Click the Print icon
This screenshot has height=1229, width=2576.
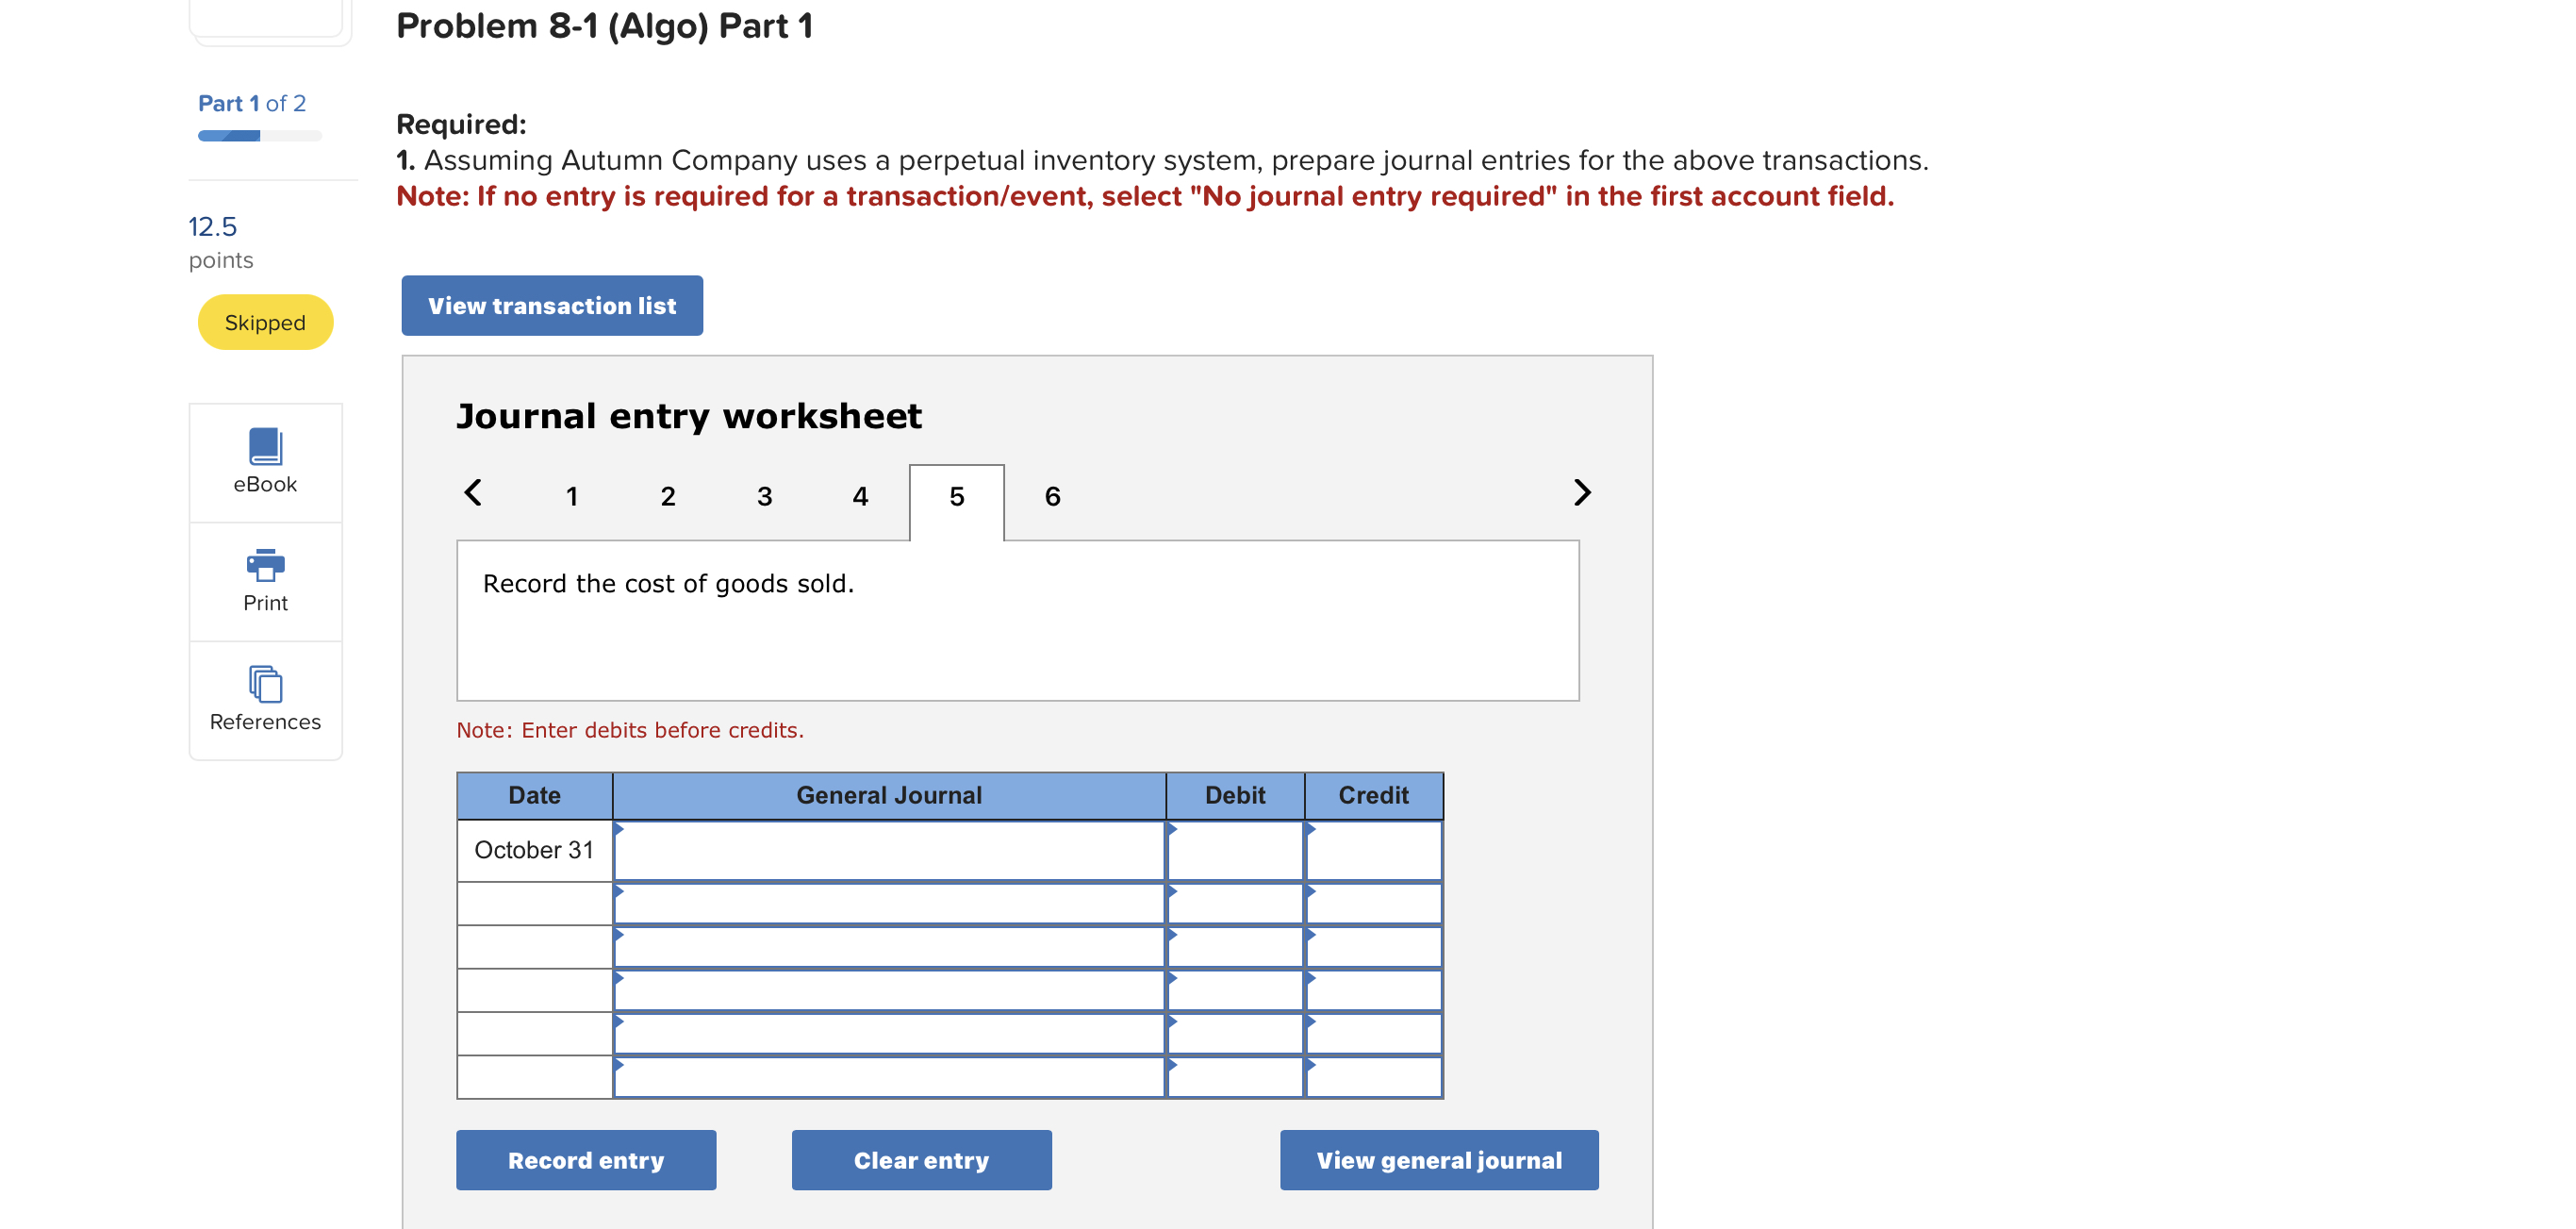point(265,566)
